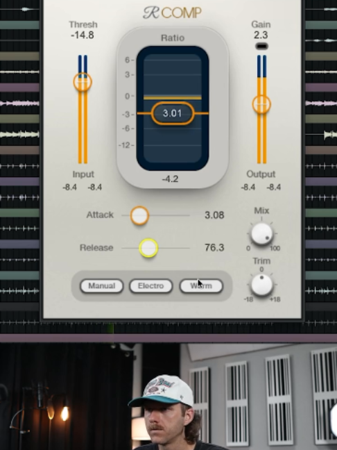Viewport: 337px width, 450px height.
Task: Click the Attack value 3.08 field
Action: (214, 215)
